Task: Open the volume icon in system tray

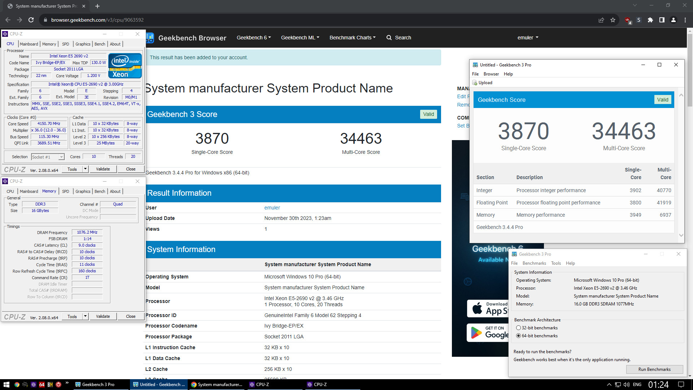Action: click(626, 385)
